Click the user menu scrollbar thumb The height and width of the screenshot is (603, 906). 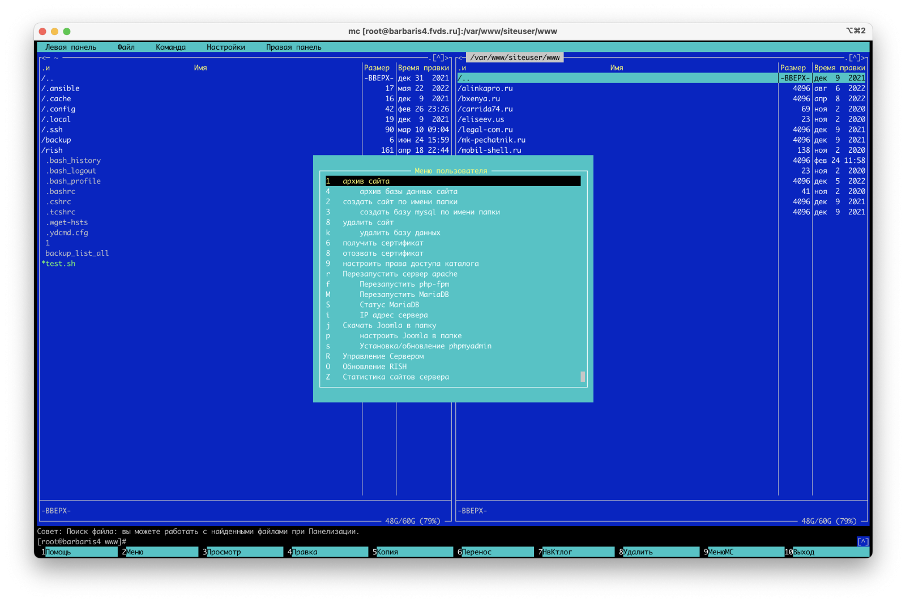pos(583,377)
